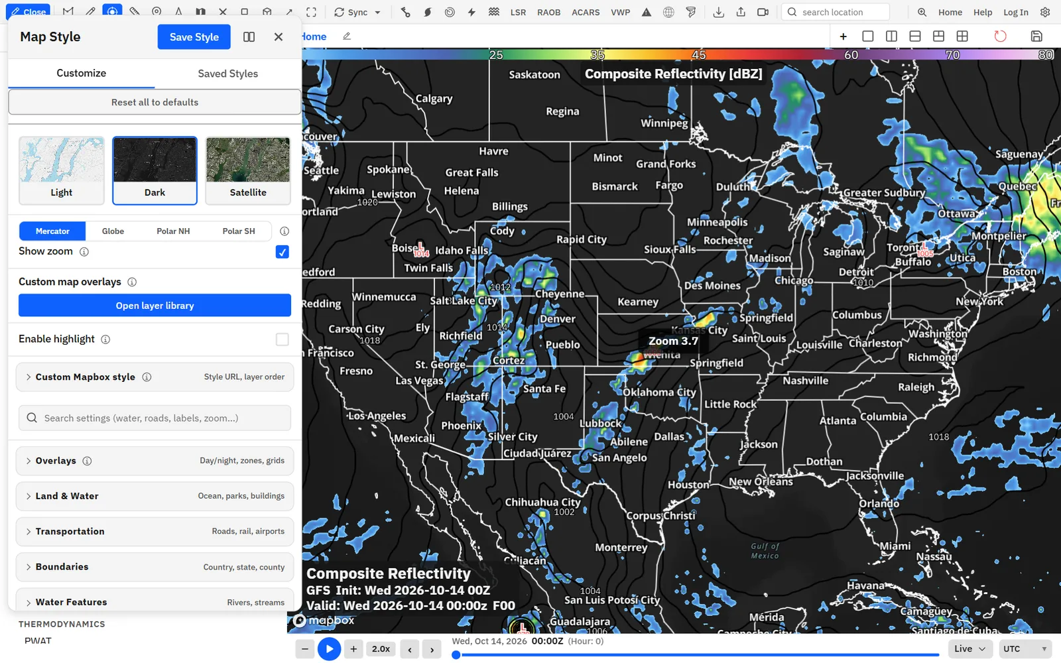This screenshot has height=663, width=1061.
Task: Switch to the Saved Styles tab
Action: pos(228,74)
